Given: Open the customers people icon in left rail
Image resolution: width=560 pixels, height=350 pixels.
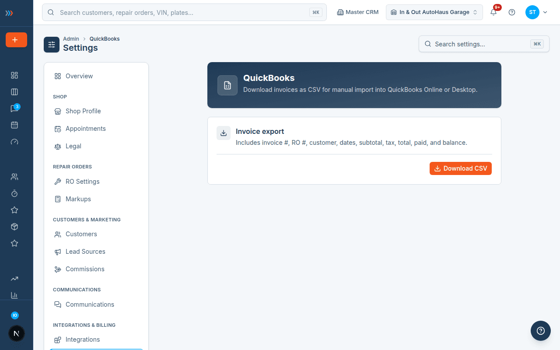Looking at the screenshot, I should coord(14,177).
